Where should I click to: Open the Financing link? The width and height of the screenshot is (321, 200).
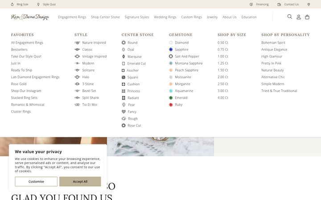[x=259, y=4]
